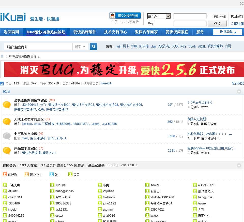Click the 爱快流控路由技术讨论 forum bubble icon
244x222 pixels.
coord(7,105)
